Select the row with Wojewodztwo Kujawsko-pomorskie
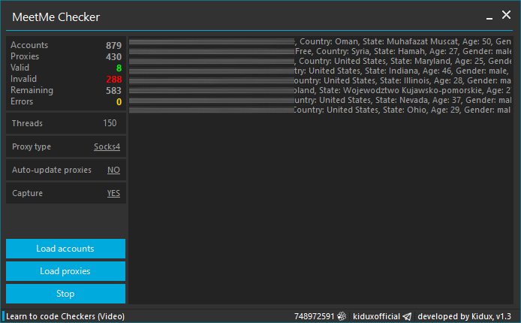 coord(321,90)
